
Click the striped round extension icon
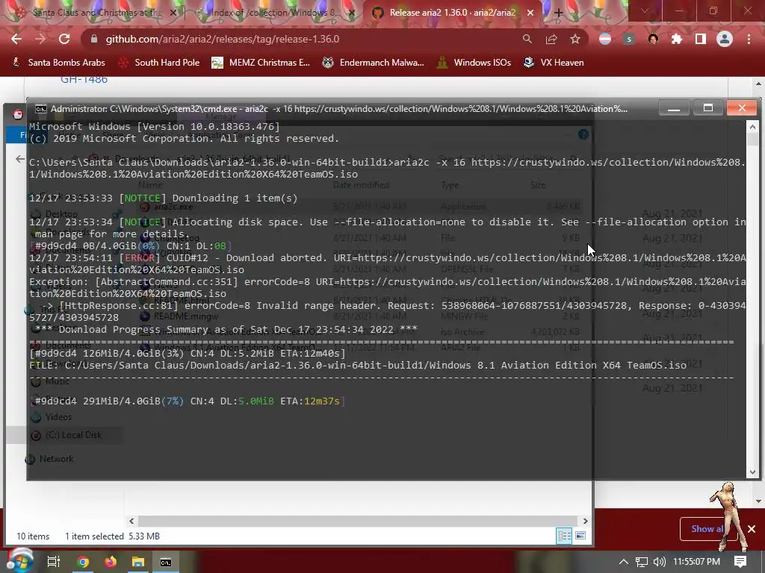605,39
